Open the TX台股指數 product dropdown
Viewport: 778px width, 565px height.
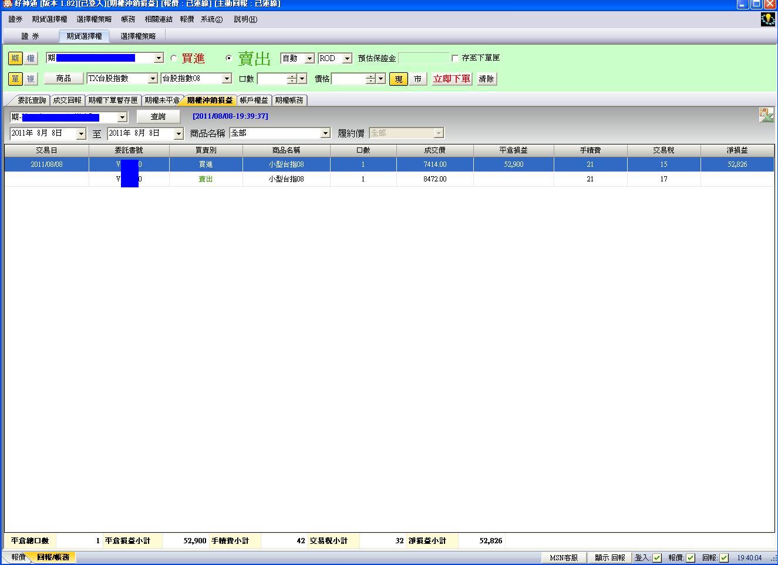pyautogui.click(x=153, y=79)
